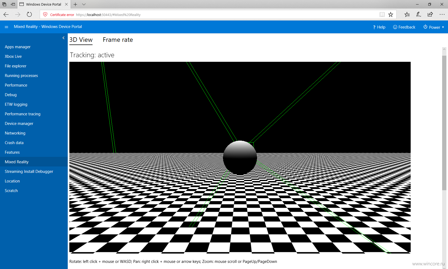The width and height of the screenshot is (448, 269).
Task: Show tabs you've set aside
Action: coord(4,4)
